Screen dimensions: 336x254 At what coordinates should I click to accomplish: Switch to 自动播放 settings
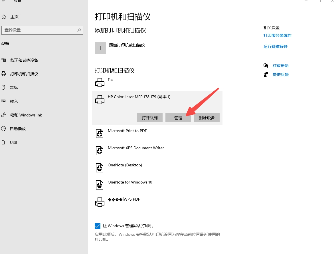pyautogui.click(x=18, y=129)
